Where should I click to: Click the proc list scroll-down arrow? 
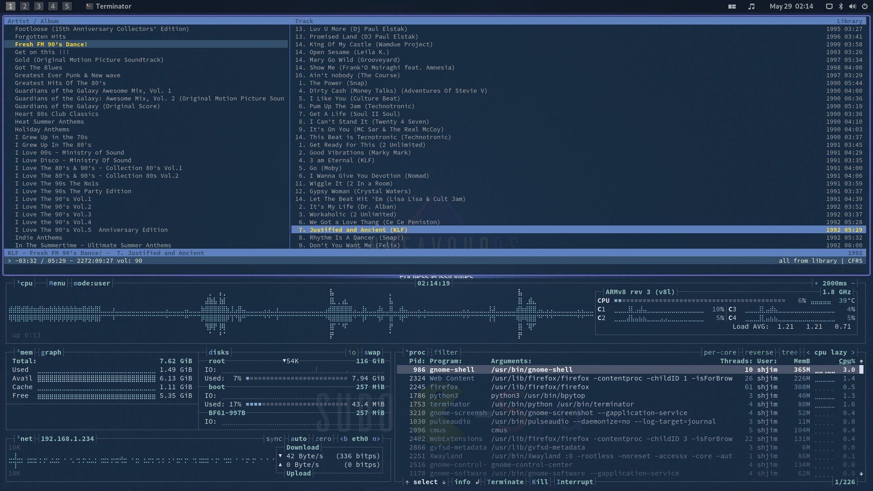(x=861, y=473)
